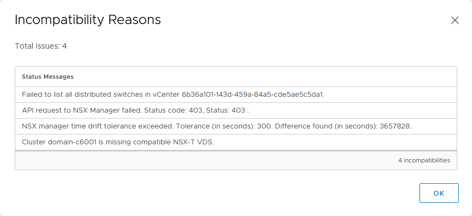The width and height of the screenshot is (472, 216).
Task: Click the Tolerance (in seconds): 300 text
Action: click(223, 126)
